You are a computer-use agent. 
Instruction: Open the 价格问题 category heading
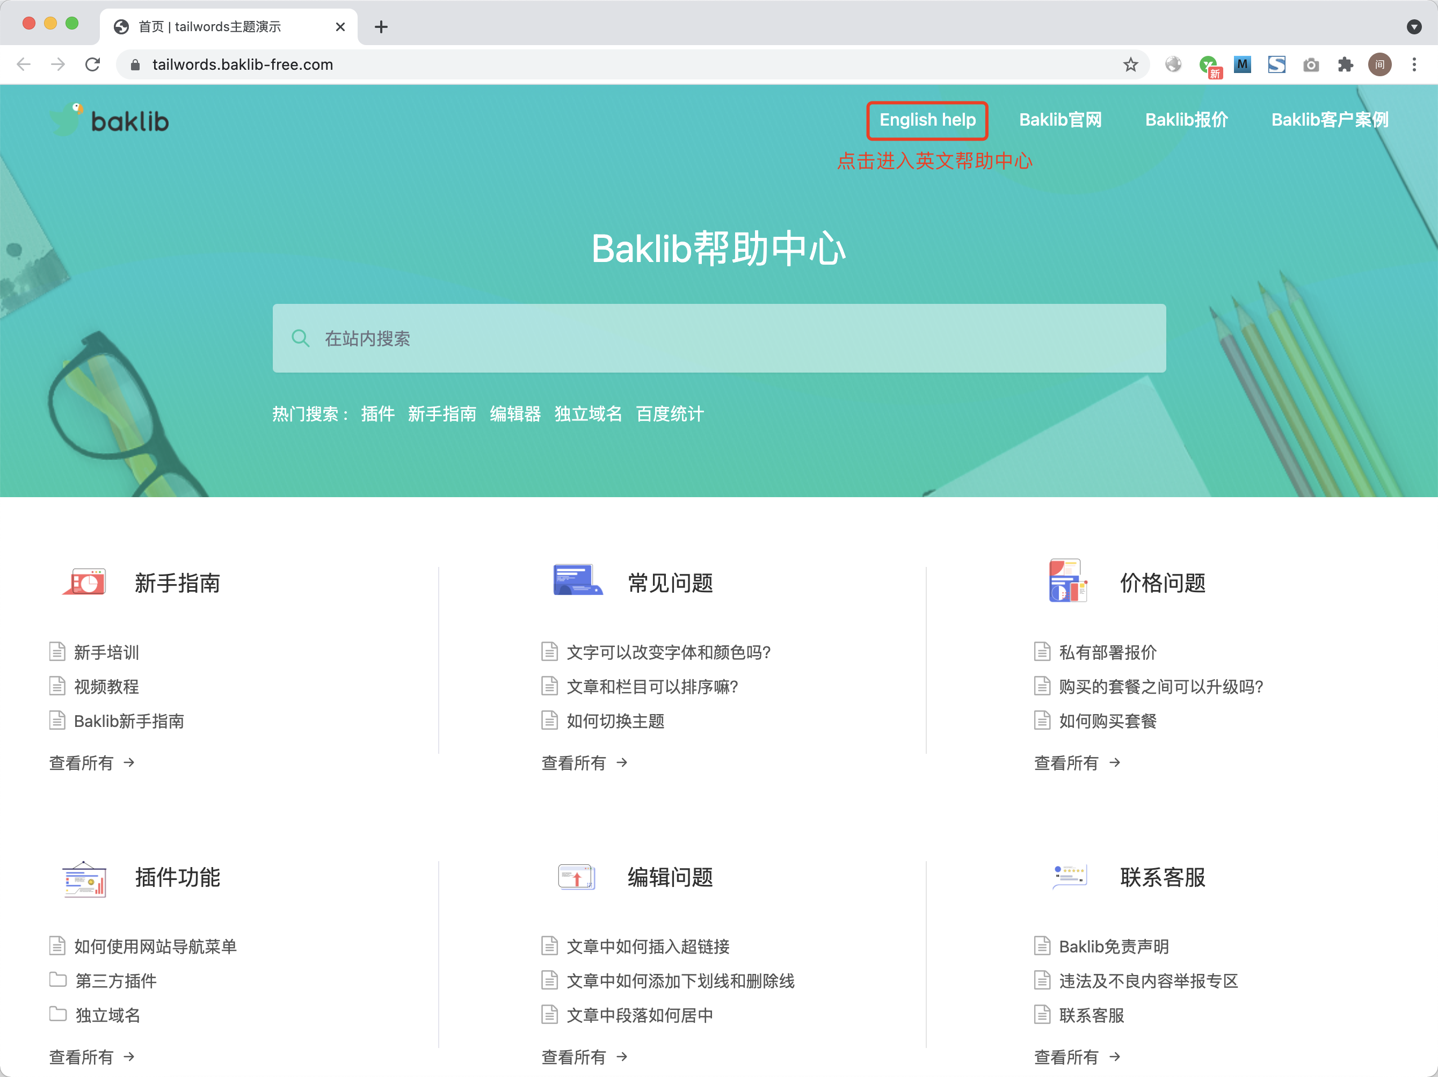click(1163, 583)
